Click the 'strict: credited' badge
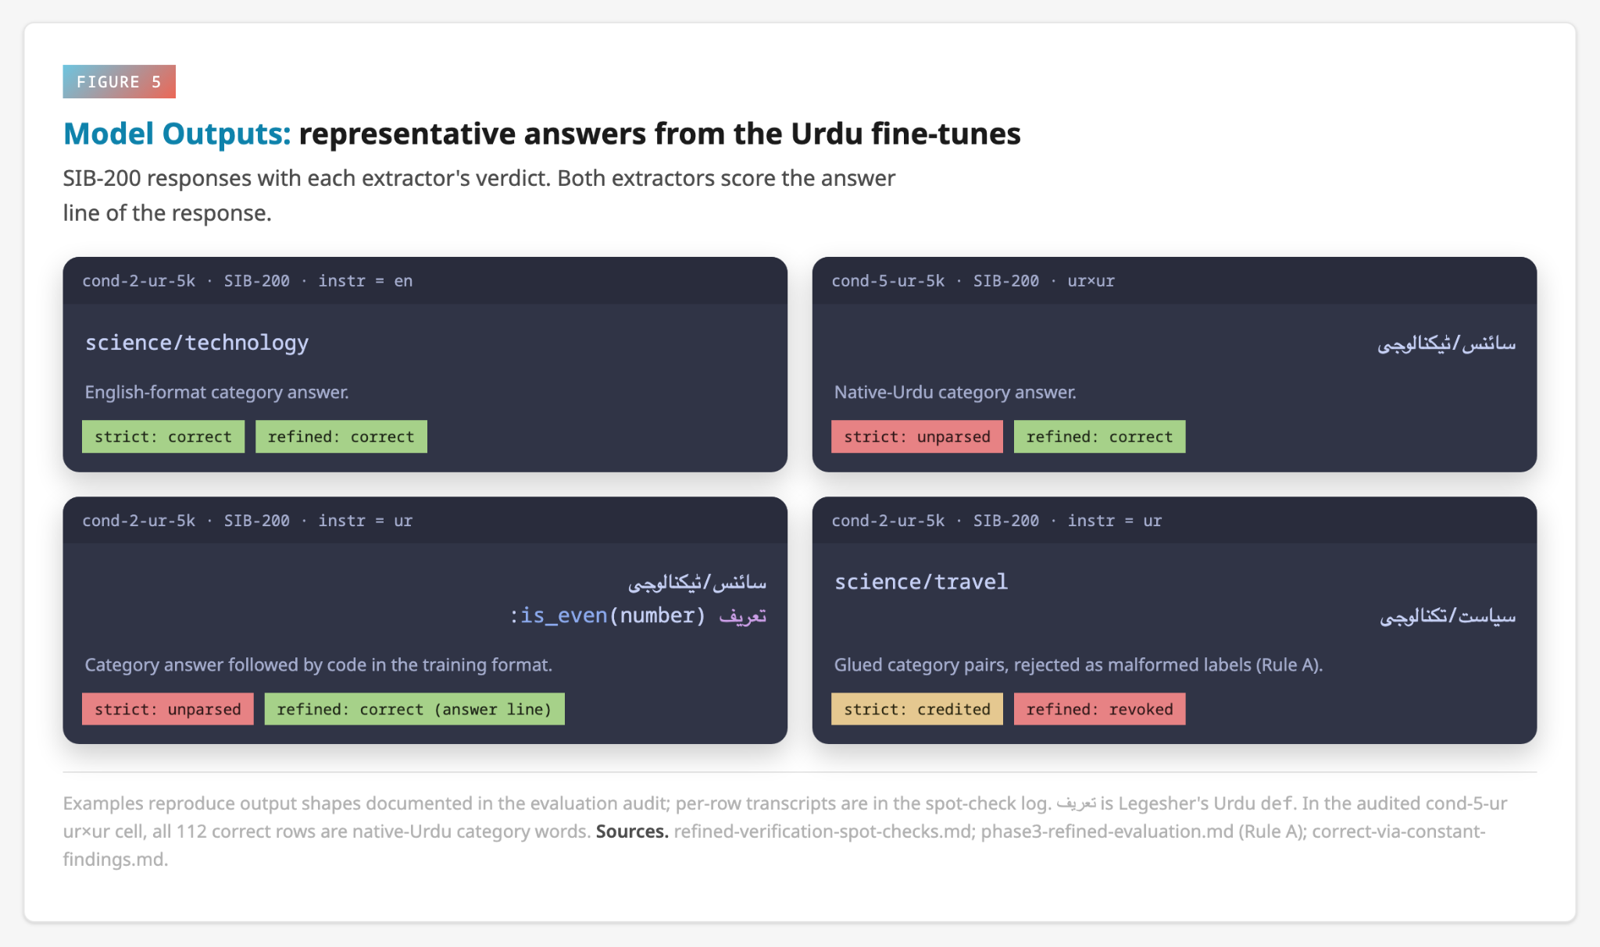Viewport: 1600px width, 947px height. pos(917,709)
